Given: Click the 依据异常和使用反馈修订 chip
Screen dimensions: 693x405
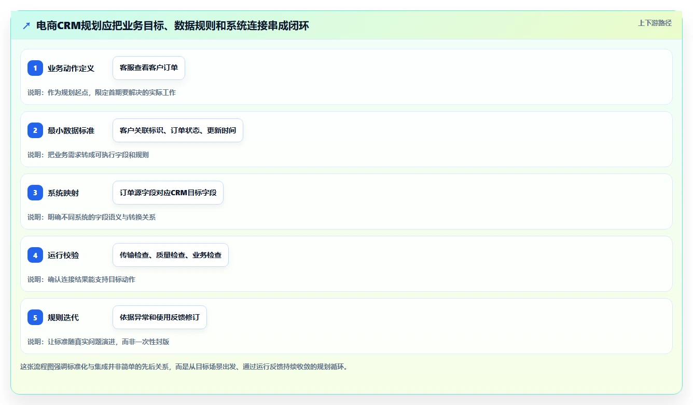Looking at the screenshot, I should point(160,317).
